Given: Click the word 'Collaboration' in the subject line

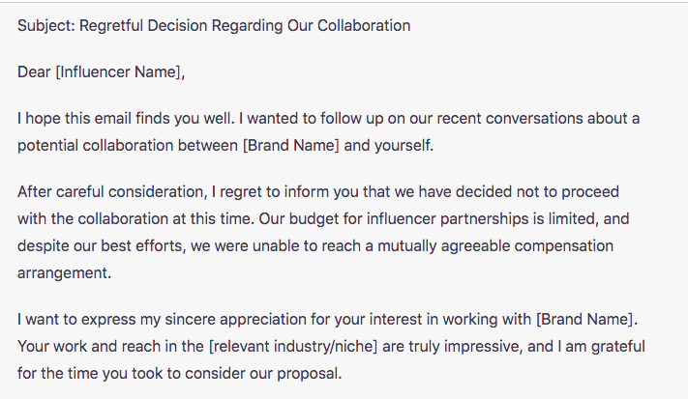Looking at the screenshot, I should (x=364, y=26).
